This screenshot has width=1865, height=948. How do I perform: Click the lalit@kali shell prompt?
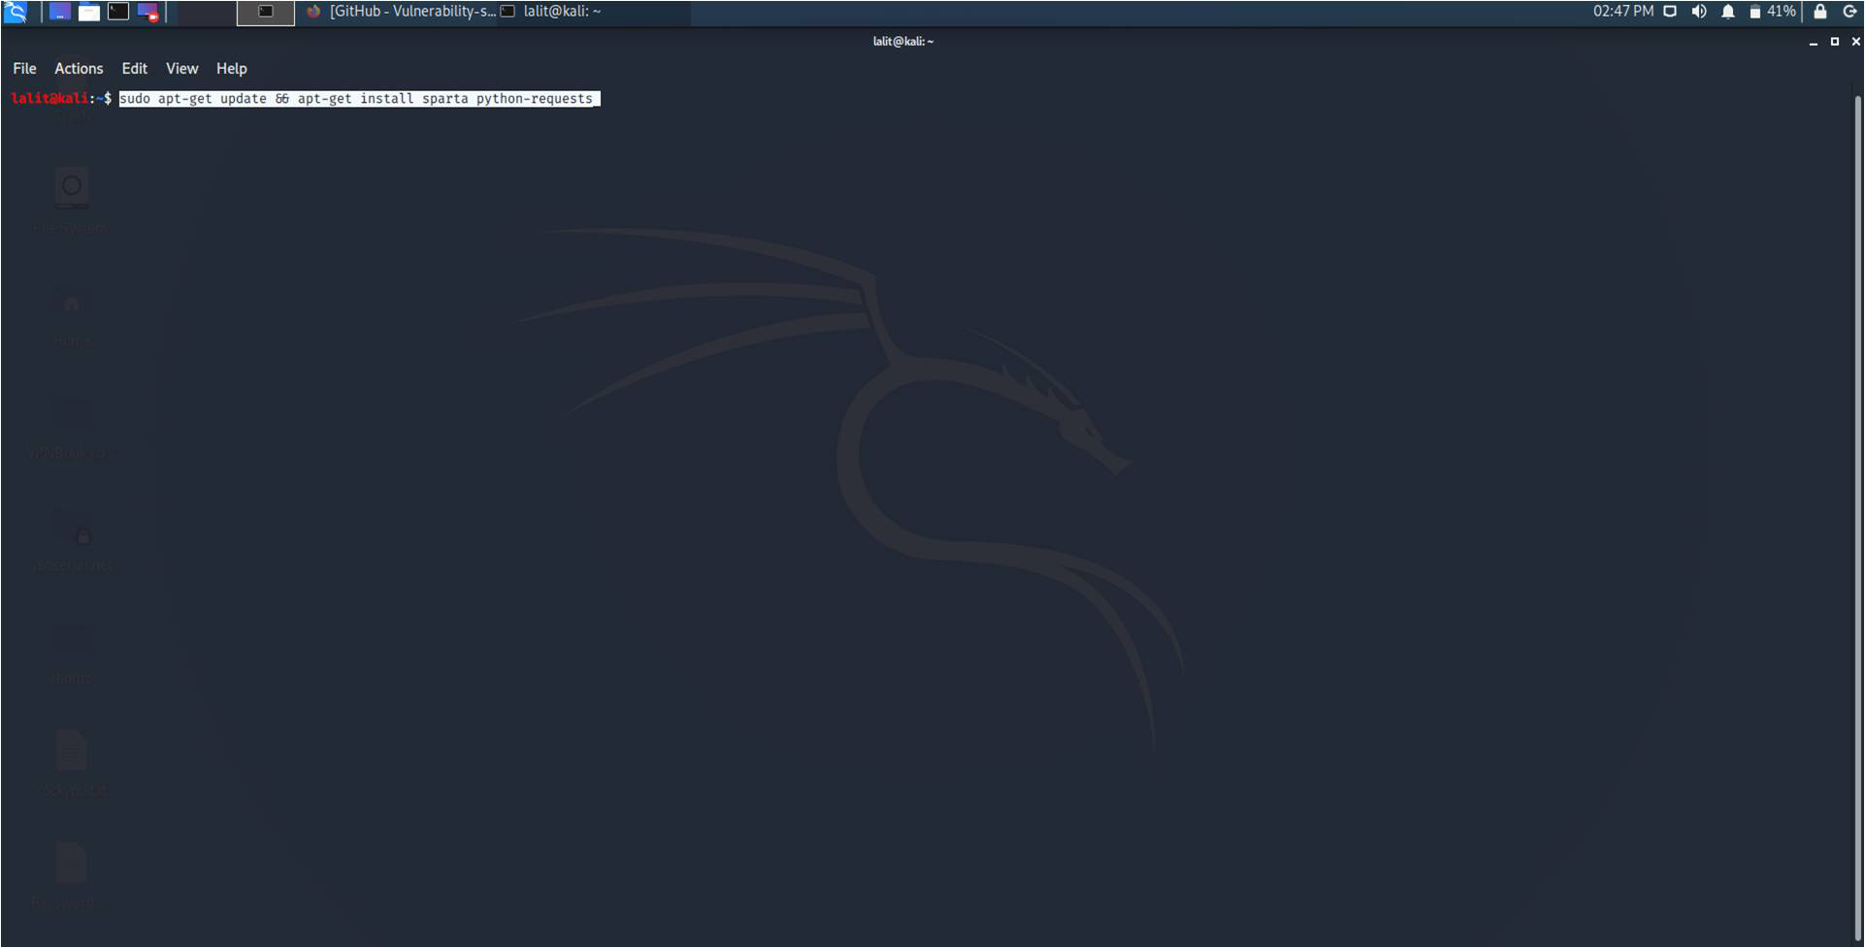click(x=61, y=99)
